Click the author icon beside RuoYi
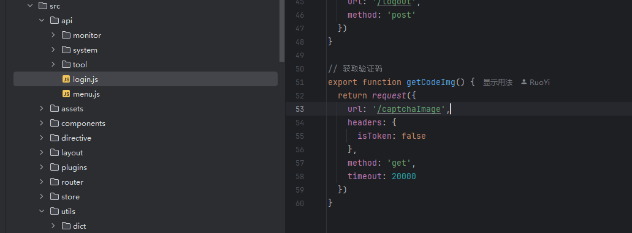 click(x=524, y=82)
